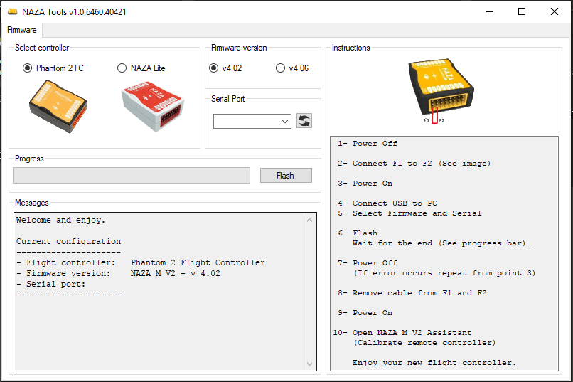Click 'Enjoy your new flight controller.' line
Viewport: 573px width, 382px height.
pyautogui.click(x=434, y=363)
